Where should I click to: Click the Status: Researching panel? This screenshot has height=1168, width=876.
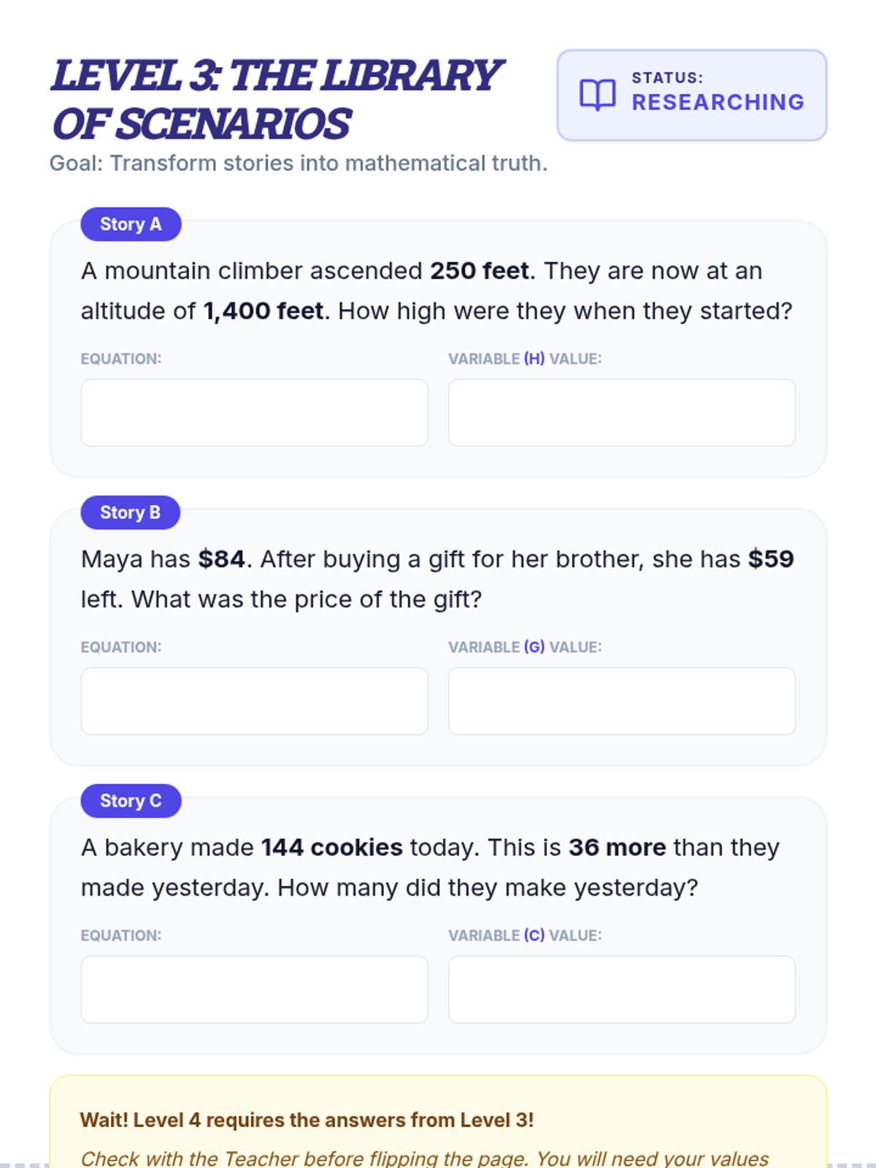pyautogui.click(x=692, y=95)
